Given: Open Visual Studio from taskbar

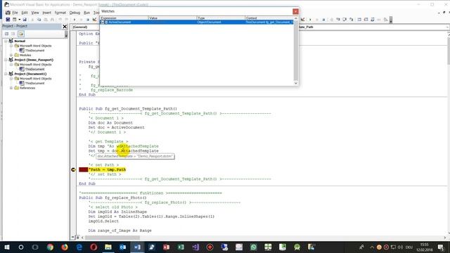Looking at the screenshot, I should click(195, 247).
